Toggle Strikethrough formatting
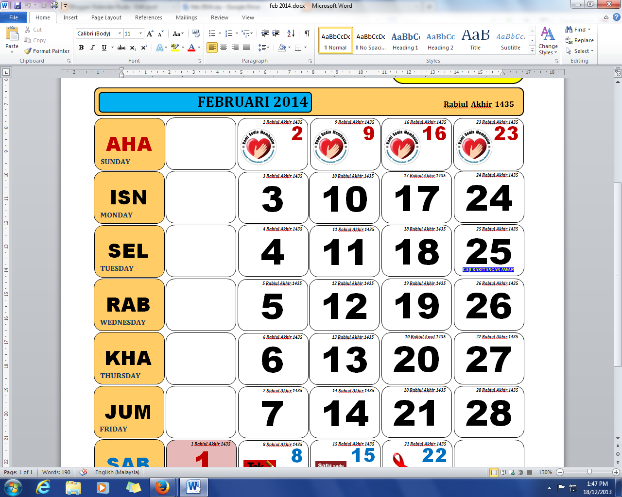 (121, 48)
